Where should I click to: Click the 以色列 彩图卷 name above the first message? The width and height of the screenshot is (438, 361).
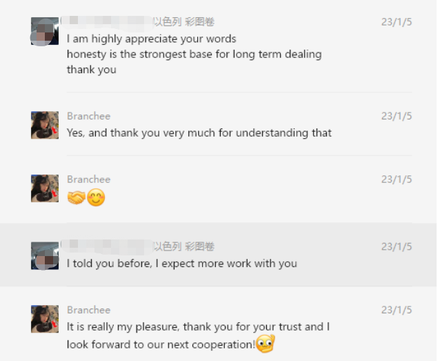pyautogui.click(x=183, y=22)
